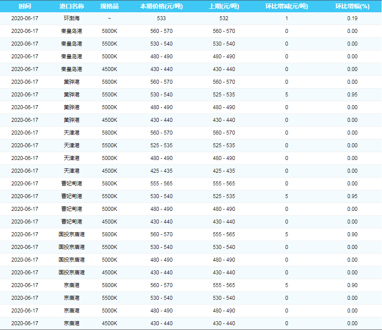
Task: Click 525 - 535 current price for 天津港
Action: (161, 145)
